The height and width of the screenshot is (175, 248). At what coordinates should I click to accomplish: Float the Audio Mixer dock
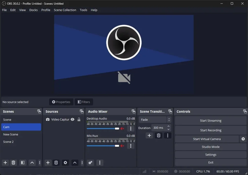point(134,112)
